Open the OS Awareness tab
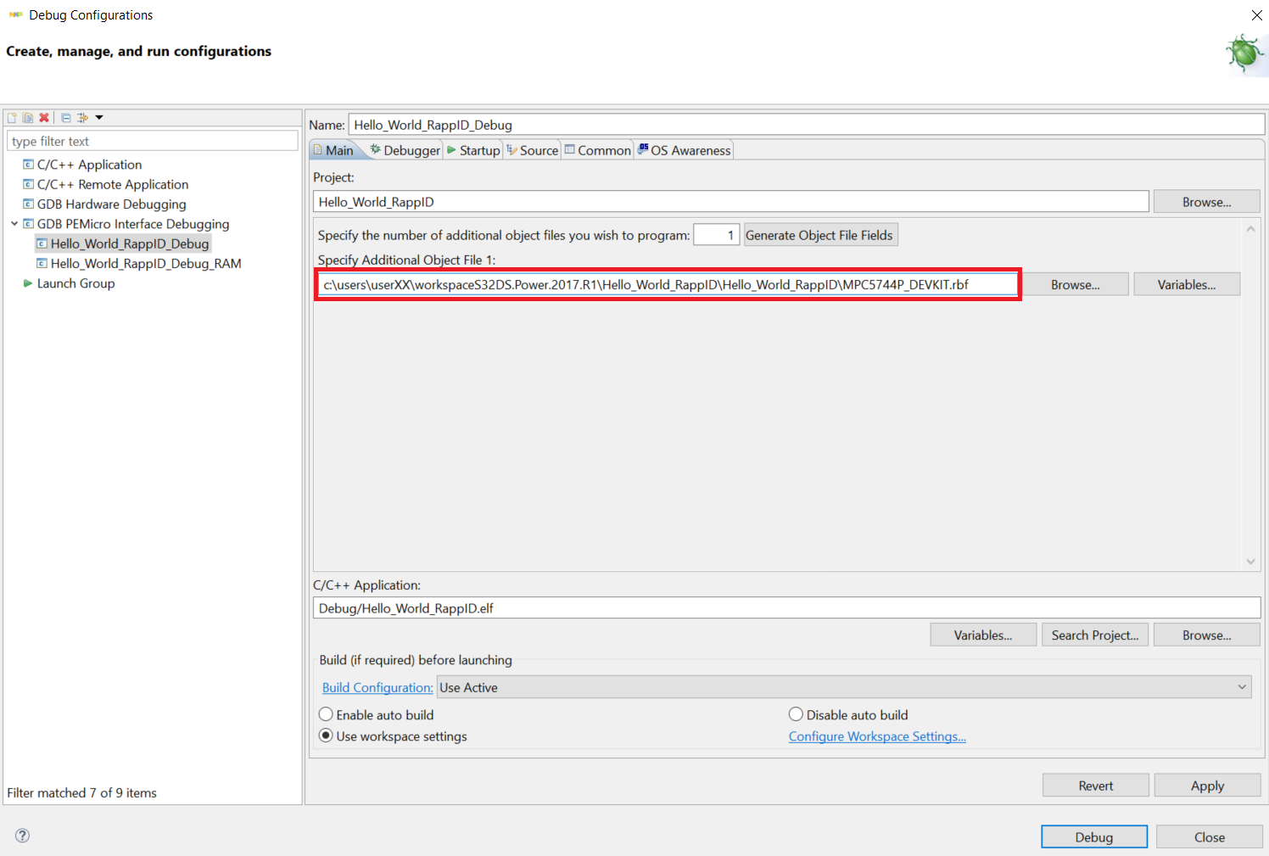The width and height of the screenshot is (1269, 856). coord(684,149)
